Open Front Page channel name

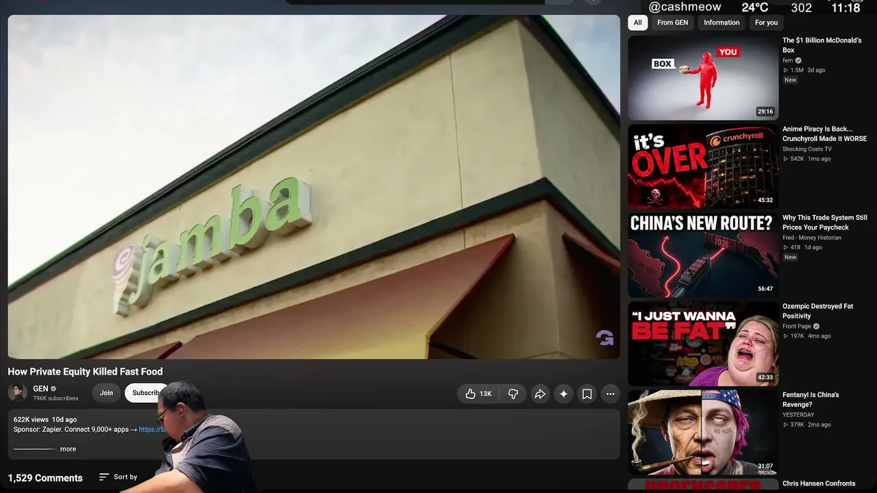[x=797, y=326]
